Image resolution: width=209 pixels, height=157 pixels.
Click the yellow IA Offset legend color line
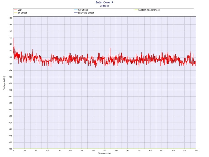point(16,13)
